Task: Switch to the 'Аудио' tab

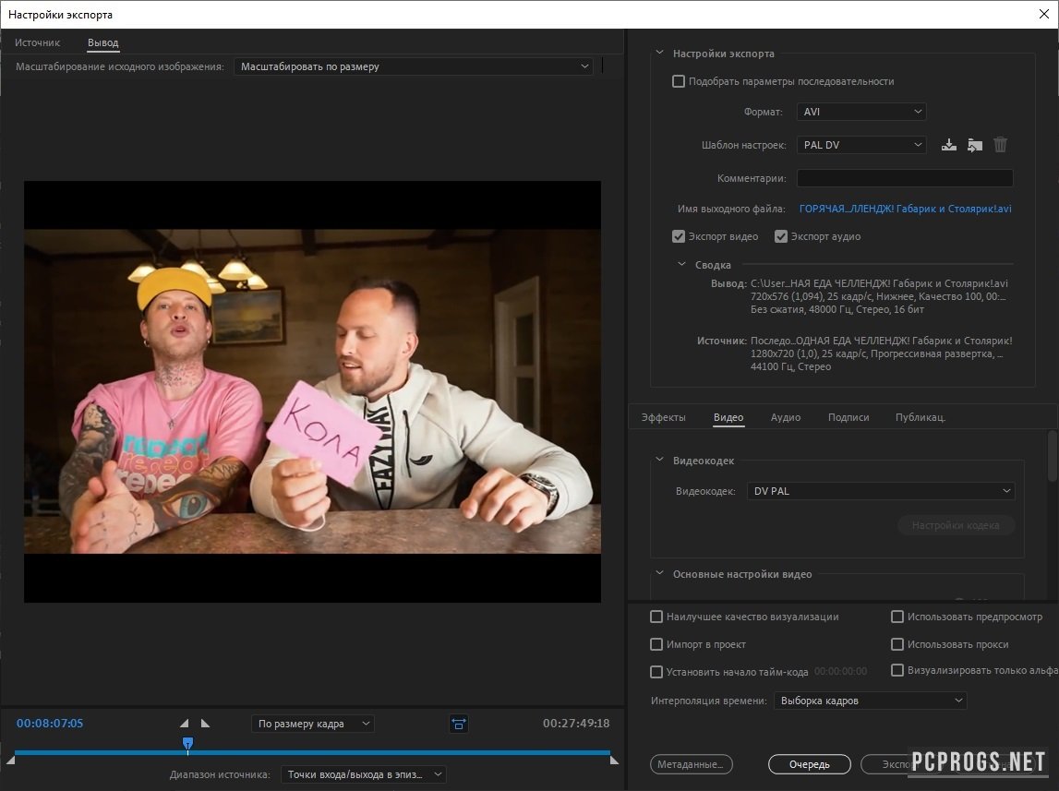Action: click(785, 417)
